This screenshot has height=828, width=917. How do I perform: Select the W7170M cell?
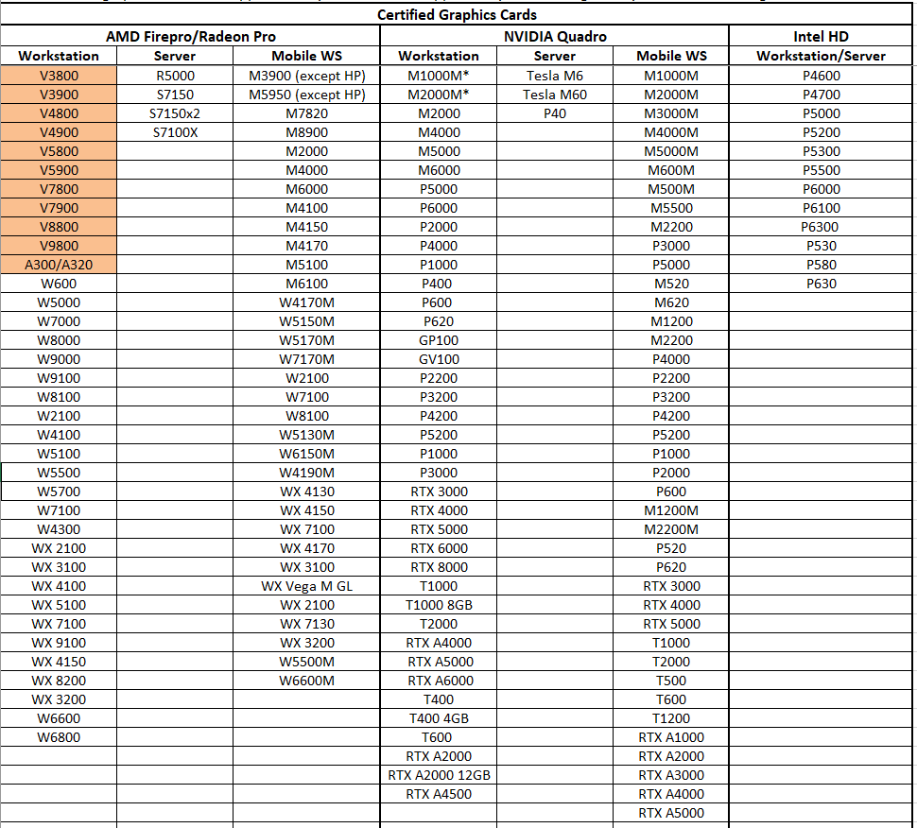point(306,359)
